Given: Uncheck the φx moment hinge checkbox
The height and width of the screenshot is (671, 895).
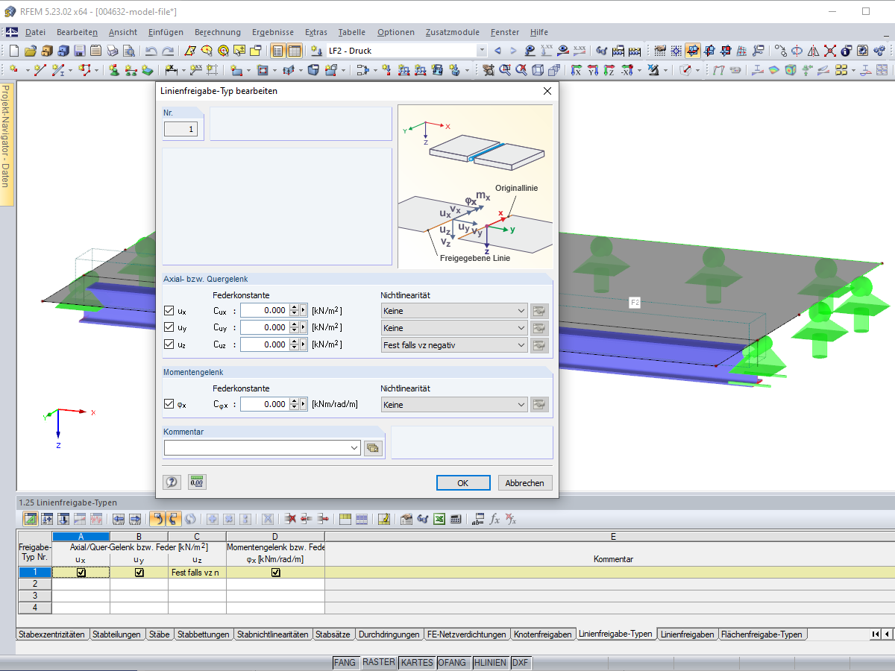Looking at the screenshot, I should pos(169,404).
